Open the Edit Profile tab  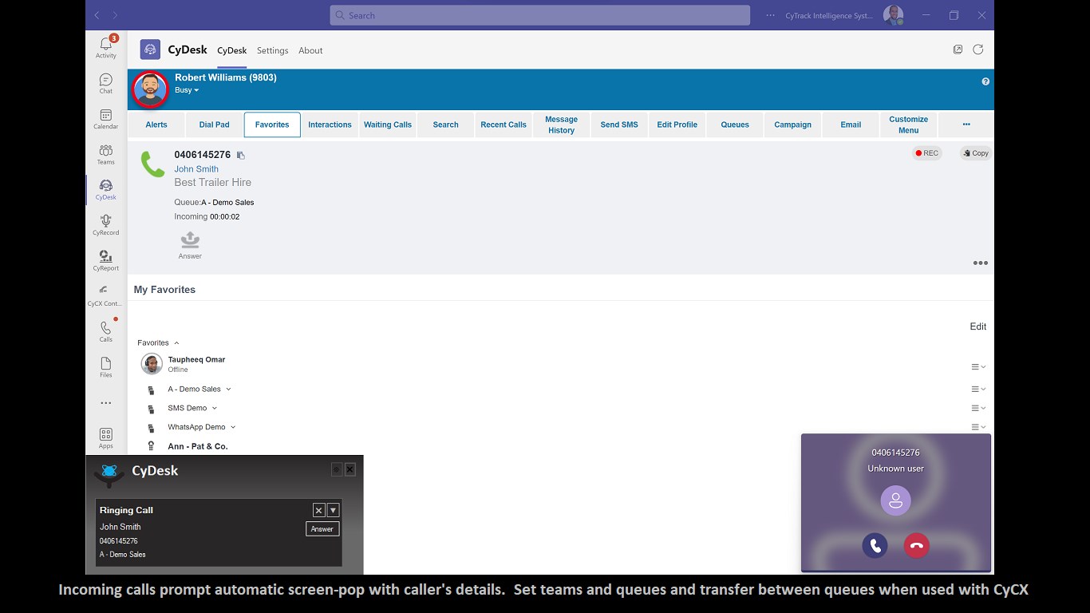click(x=677, y=125)
